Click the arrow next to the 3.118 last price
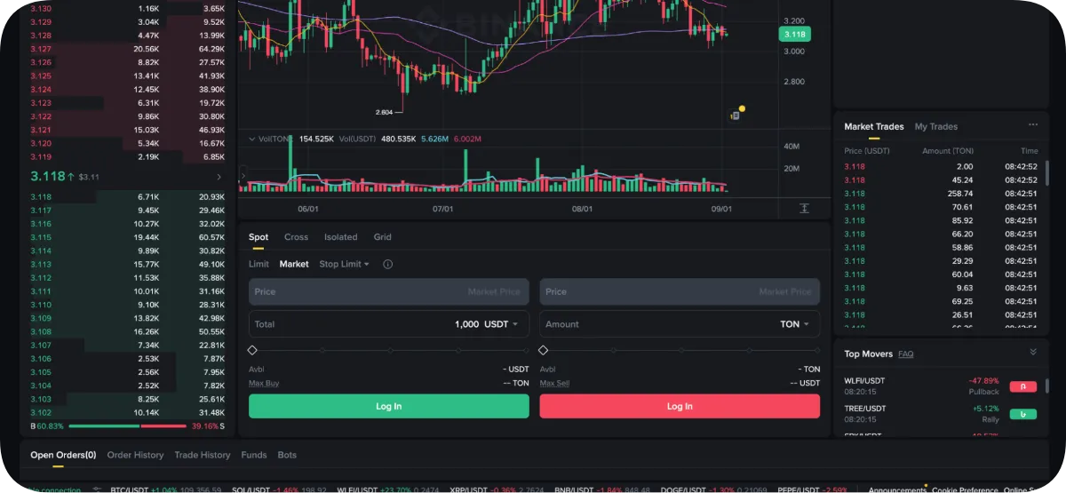This screenshot has width=1066, height=493. (219, 178)
